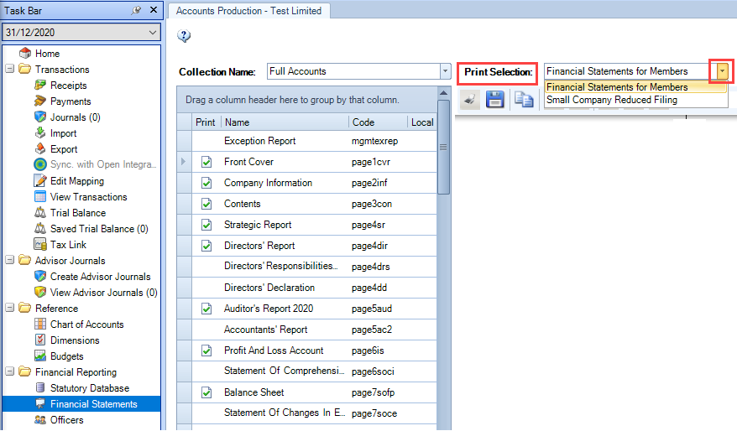Select the Accounts Production - Test Limited tab
This screenshot has width=737, height=431.
pyautogui.click(x=248, y=11)
